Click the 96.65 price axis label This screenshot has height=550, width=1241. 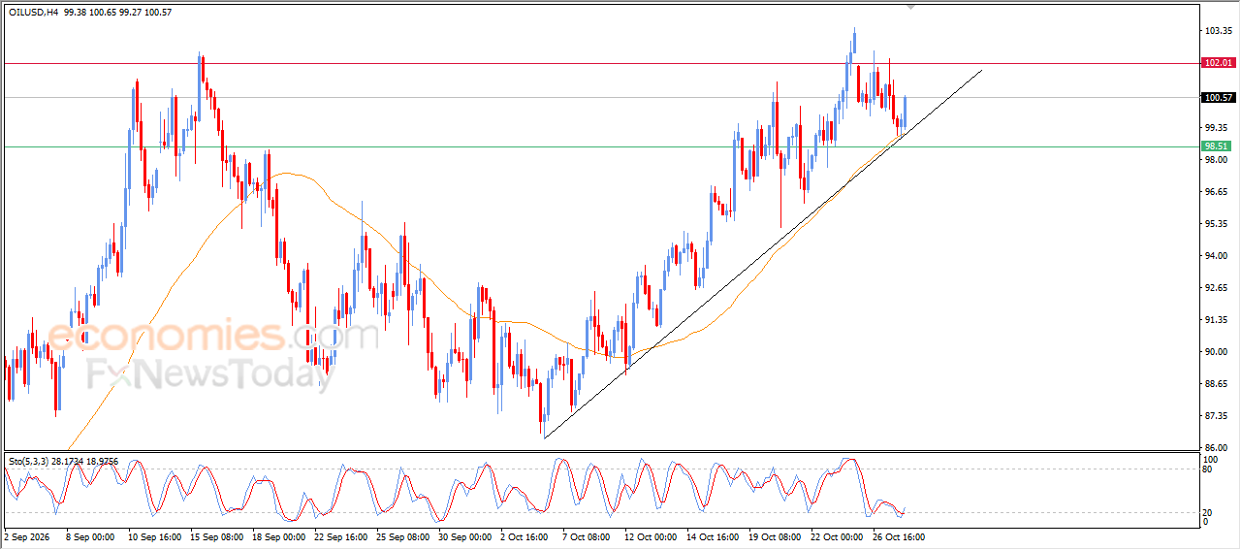(1218, 191)
